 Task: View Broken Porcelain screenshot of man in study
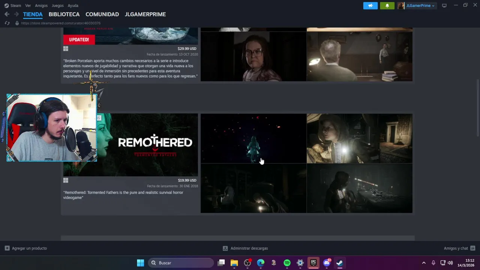click(x=360, y=56)
